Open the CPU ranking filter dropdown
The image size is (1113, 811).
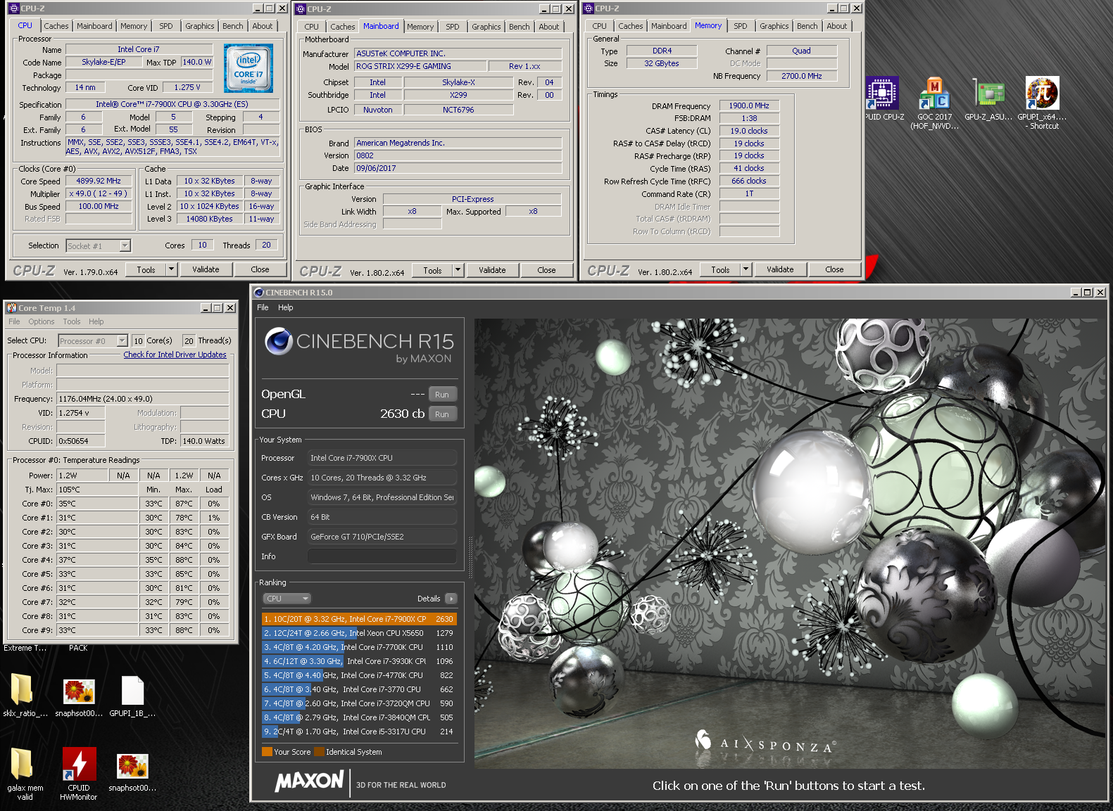pos(287,599)
